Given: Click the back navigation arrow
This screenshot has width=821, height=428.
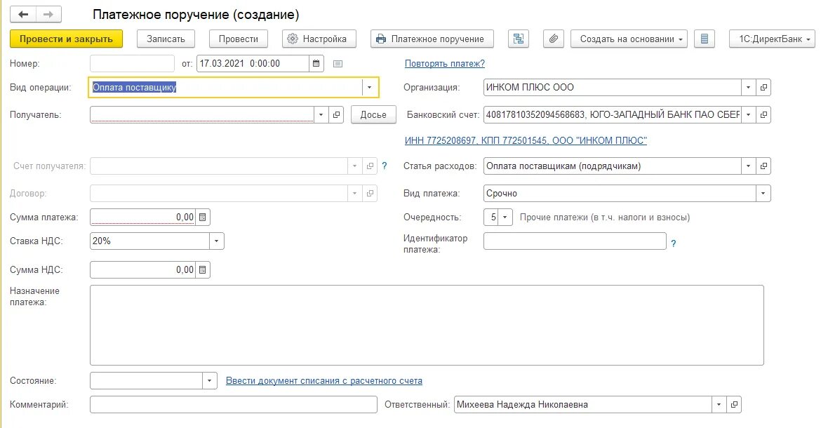Looking at the screenshot, I should [x=23, y=14].
